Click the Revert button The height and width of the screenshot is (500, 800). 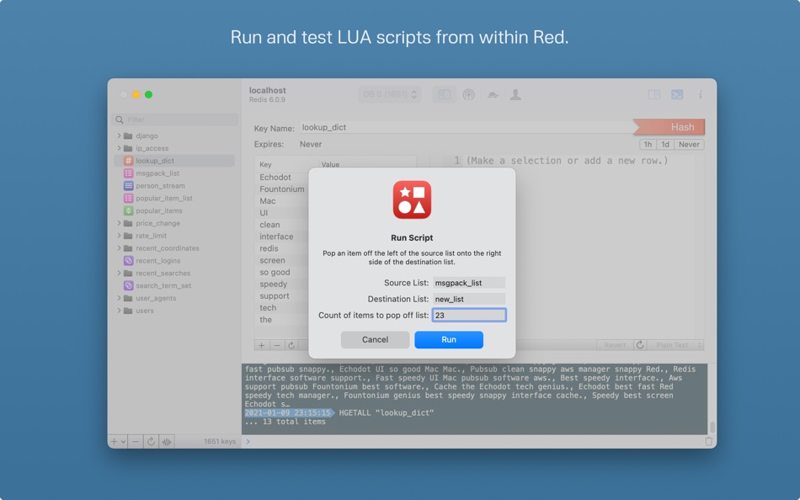tap(615, 345)
